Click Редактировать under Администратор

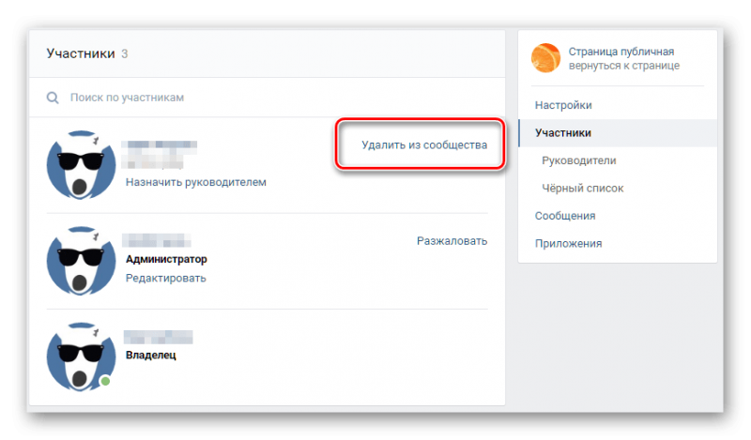coord(166,279)
